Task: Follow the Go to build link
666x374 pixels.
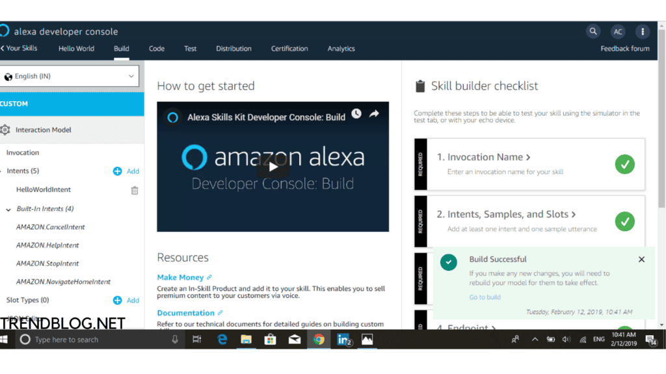Action: click(x=485, y=297)
